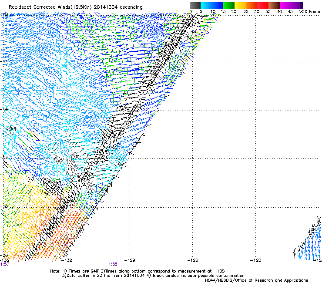
Task: Click the longitude label '-123'
Action: click(x=256, y=260)
